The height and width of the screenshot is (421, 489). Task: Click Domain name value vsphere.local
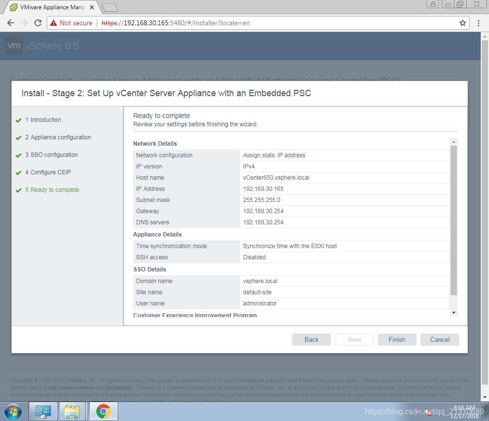(260, 281)
